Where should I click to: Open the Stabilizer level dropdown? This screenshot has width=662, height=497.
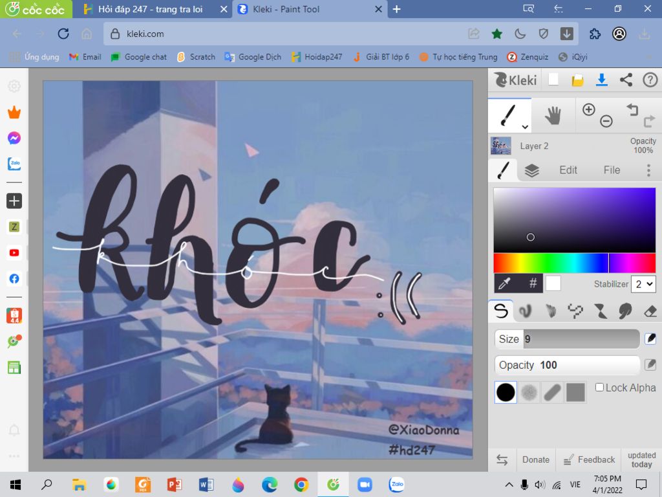coord(643,284)
